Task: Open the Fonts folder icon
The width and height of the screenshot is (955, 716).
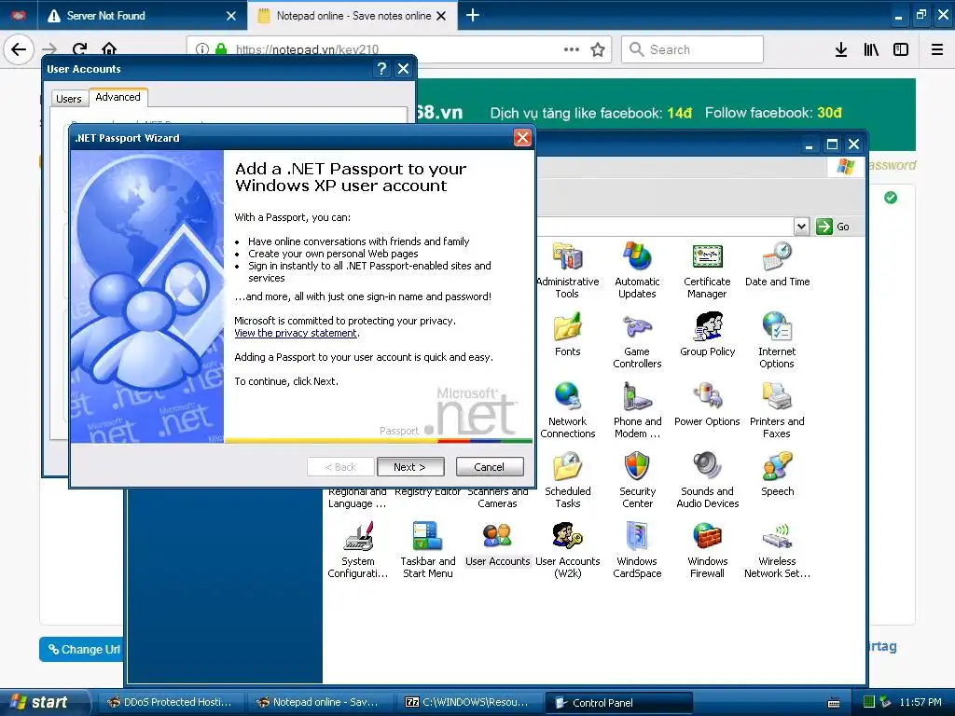Action: (x=568, y=335)
